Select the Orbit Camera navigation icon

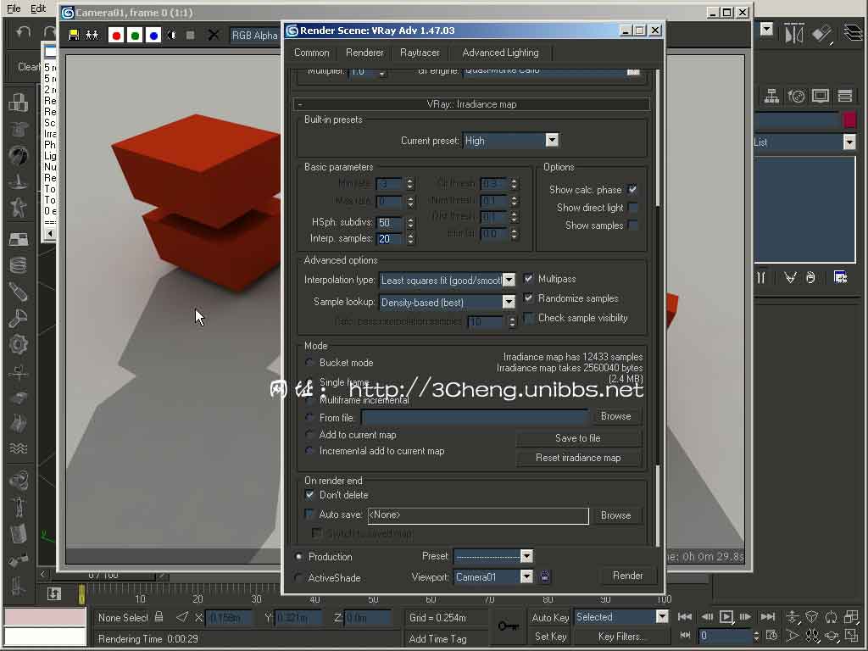pyautogui.click(x=831, y=636)
